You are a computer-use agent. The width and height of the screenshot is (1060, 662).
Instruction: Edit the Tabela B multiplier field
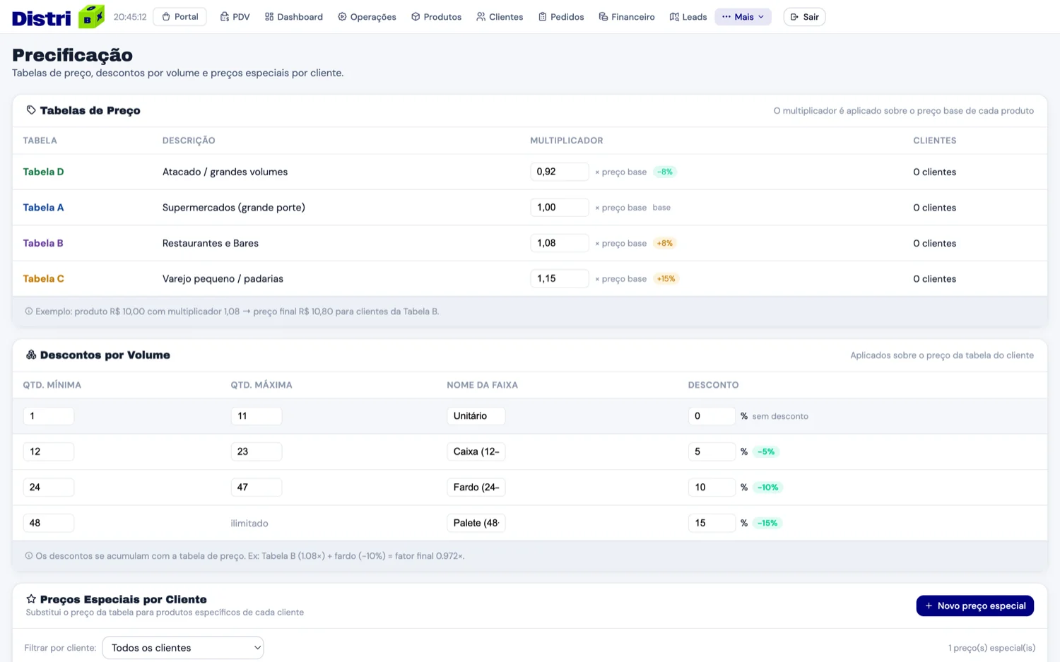coord(559,243)
